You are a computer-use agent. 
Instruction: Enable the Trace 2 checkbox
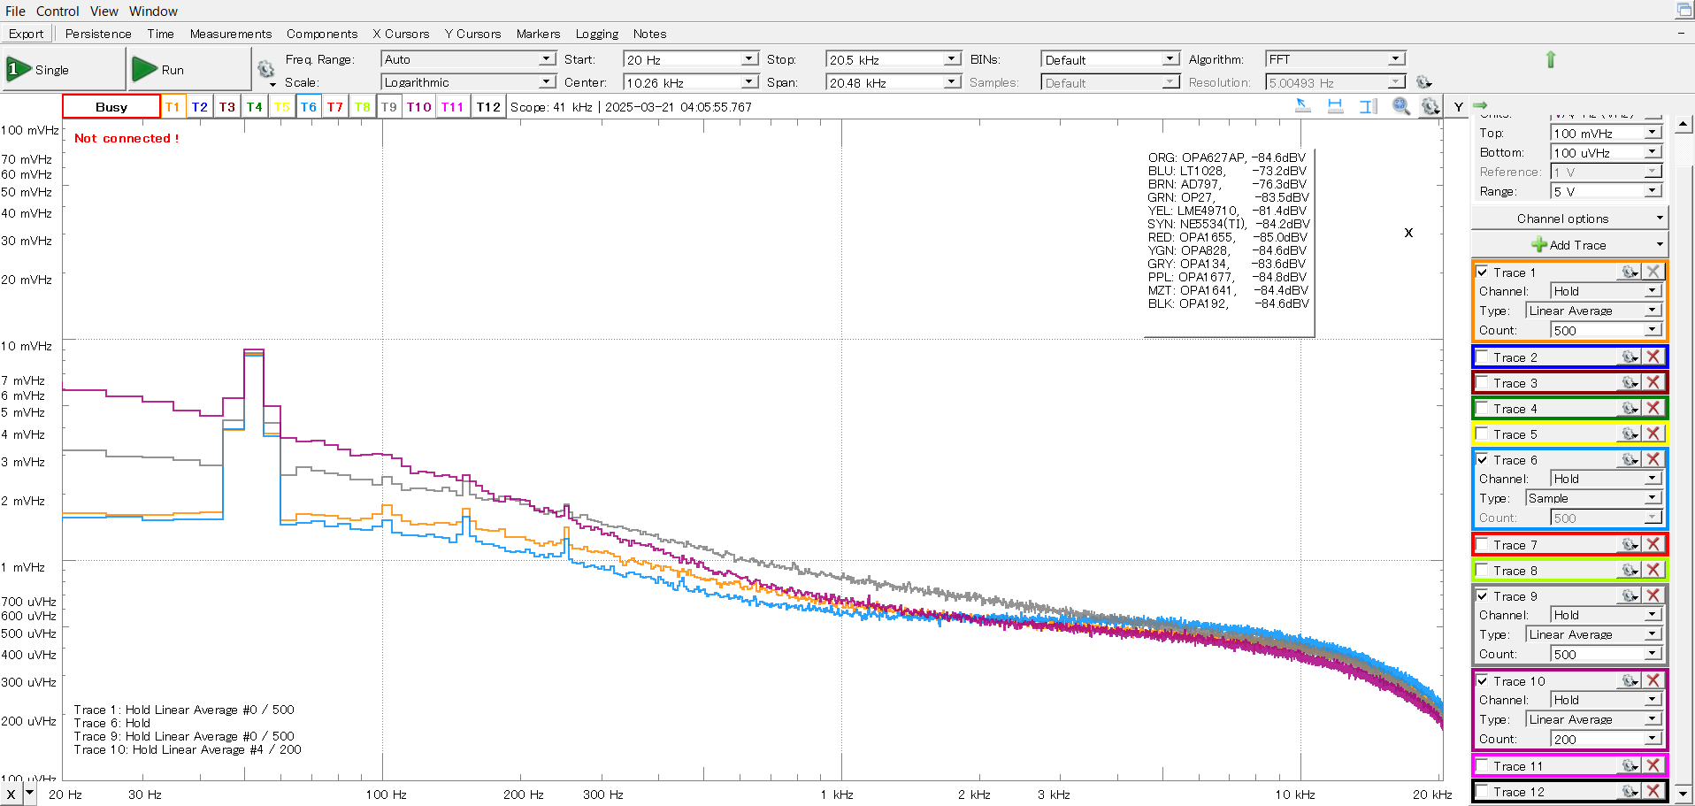[1482, 357]
